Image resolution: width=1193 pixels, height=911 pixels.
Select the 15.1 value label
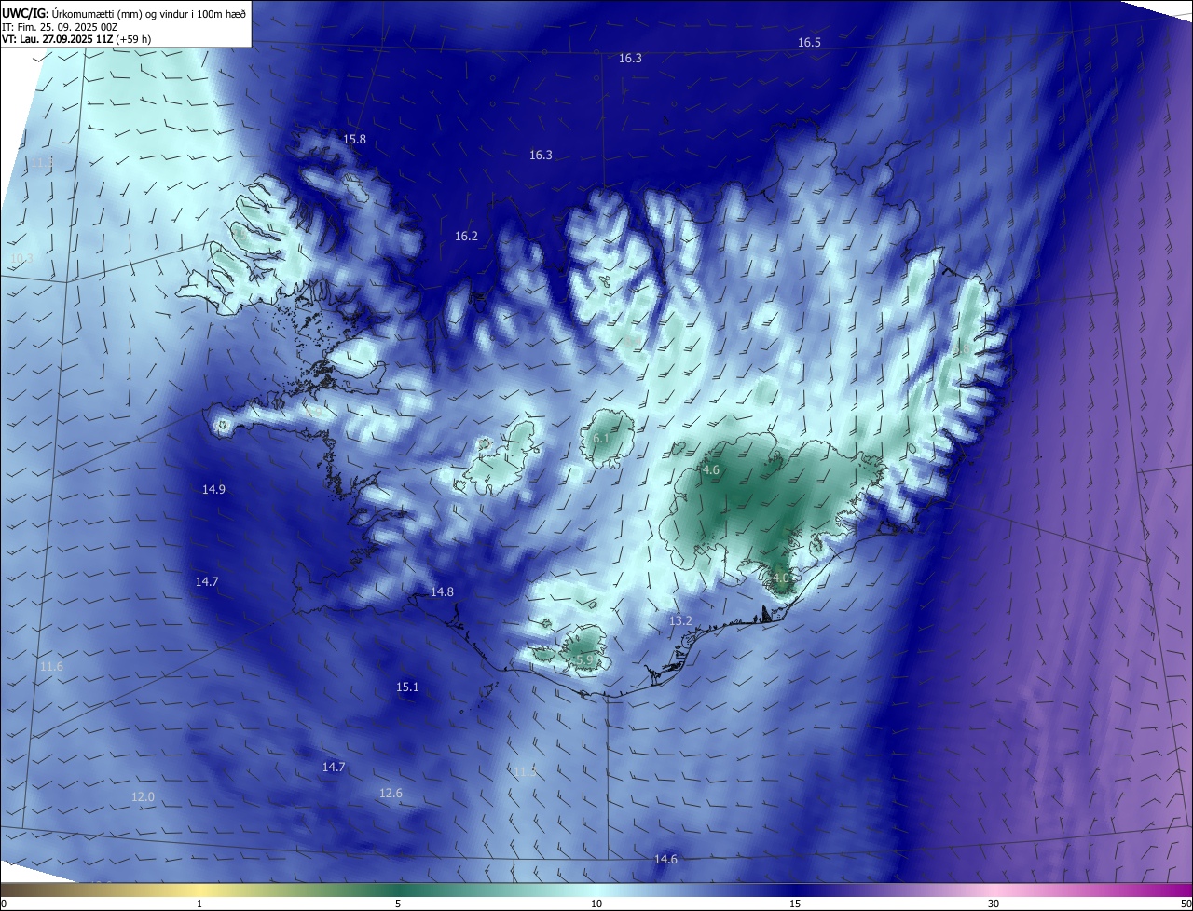click(407, 687)
